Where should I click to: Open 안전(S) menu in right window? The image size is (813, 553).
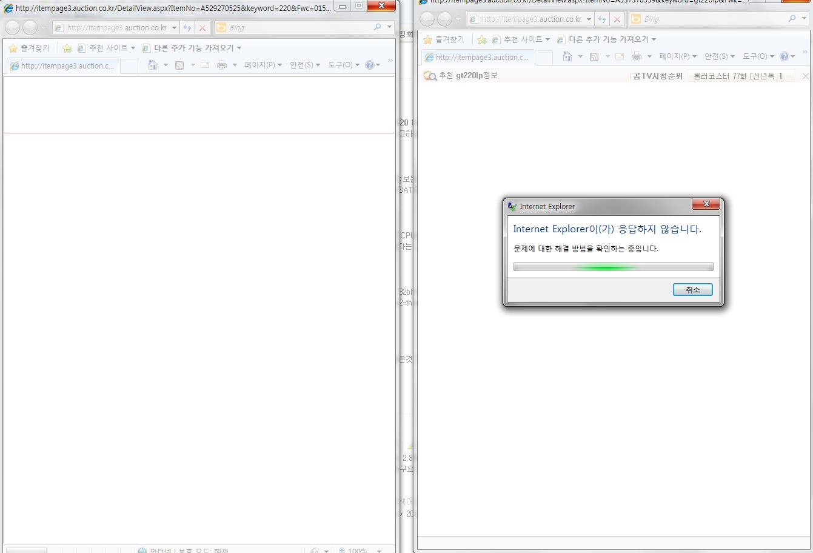(x=719, y=56)
